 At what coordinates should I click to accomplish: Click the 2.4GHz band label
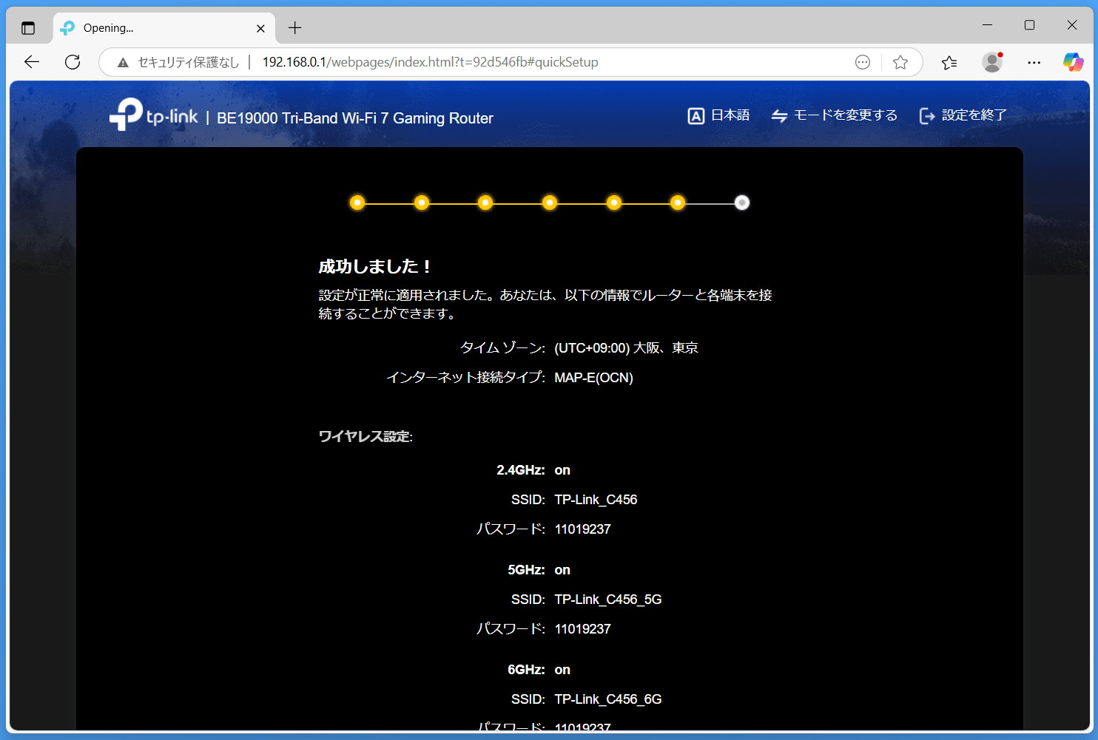coord(521,470)
